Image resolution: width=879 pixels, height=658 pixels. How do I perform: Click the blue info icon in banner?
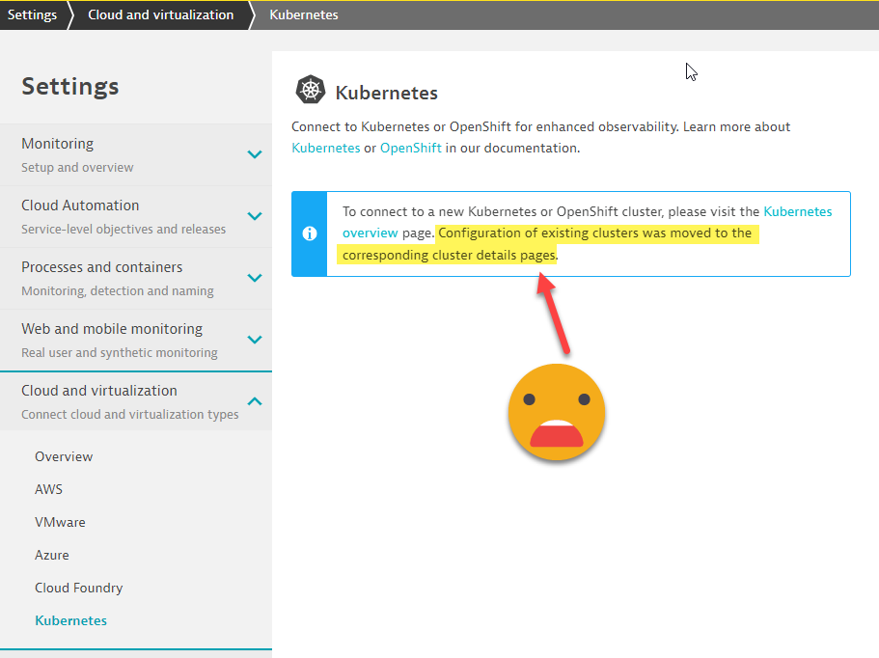coord(309,234)
